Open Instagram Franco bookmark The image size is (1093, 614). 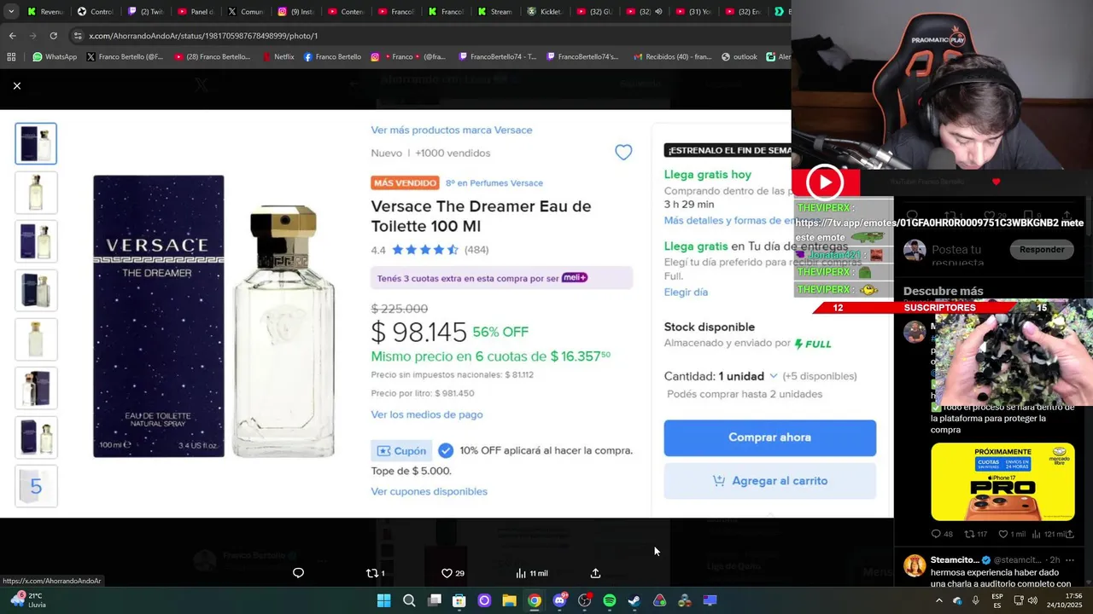[x=407, y=57]
